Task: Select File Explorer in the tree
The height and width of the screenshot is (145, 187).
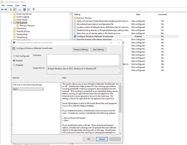Action: click(22, 23)
